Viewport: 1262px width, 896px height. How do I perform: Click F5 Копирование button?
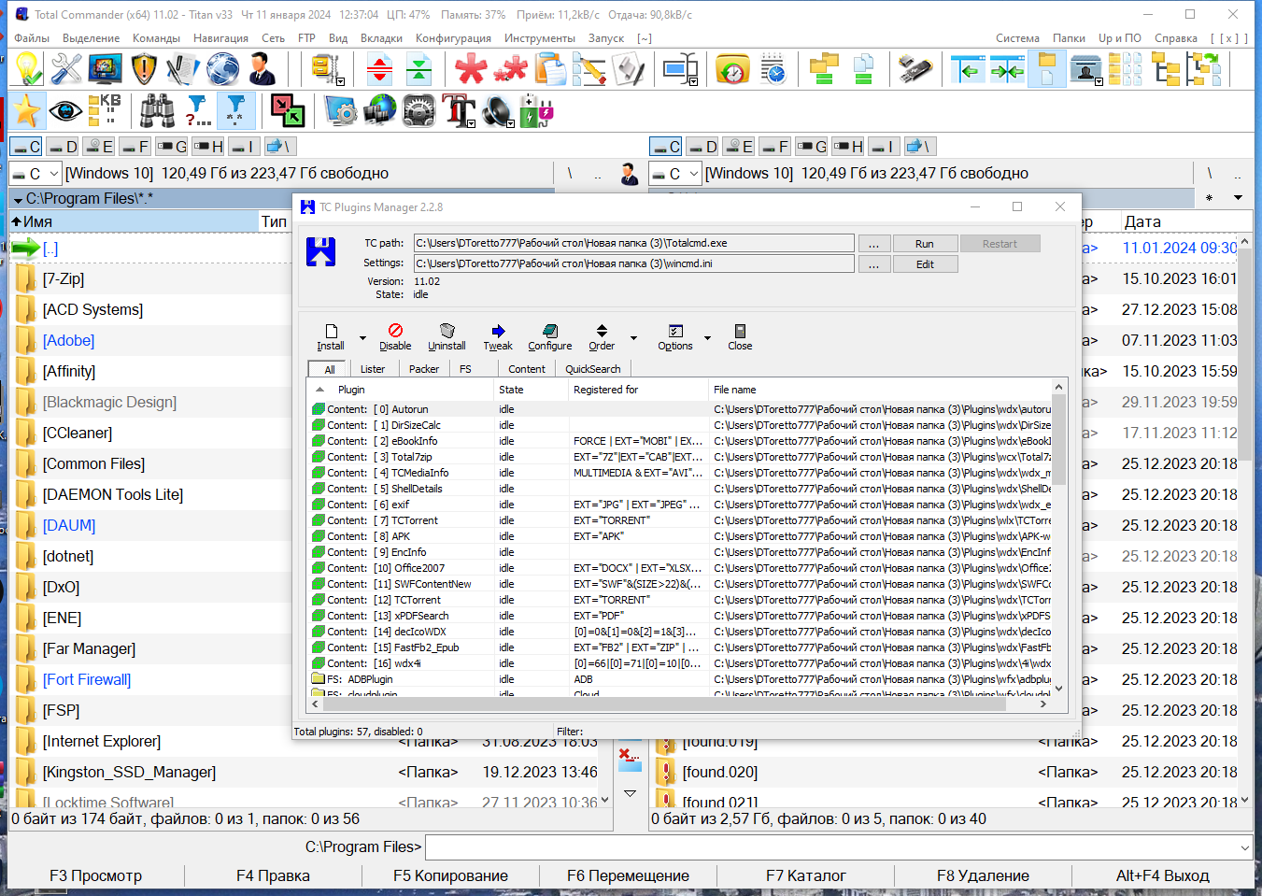pos(450,875)
